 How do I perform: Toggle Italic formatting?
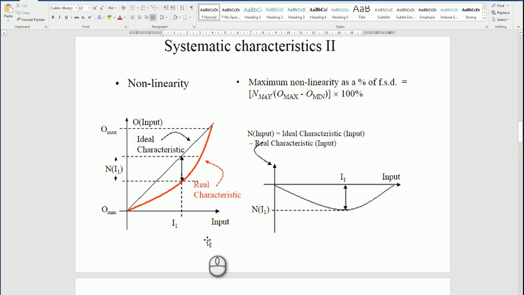pyautogui.click(x=59, y=18)
